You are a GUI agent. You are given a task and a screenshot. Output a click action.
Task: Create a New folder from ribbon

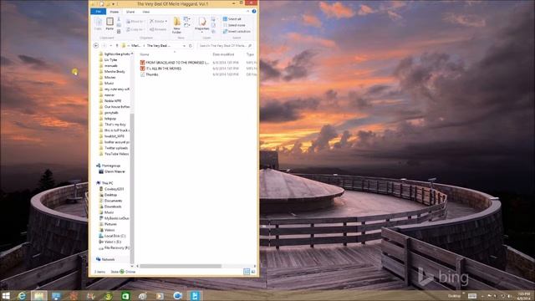click(176, 25)
